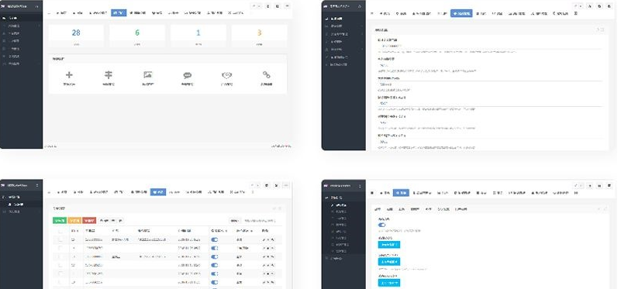The width and height of the screenshot is (621, 289).
Task: Toggle the switch in the first table row
Action: point(215,239)
